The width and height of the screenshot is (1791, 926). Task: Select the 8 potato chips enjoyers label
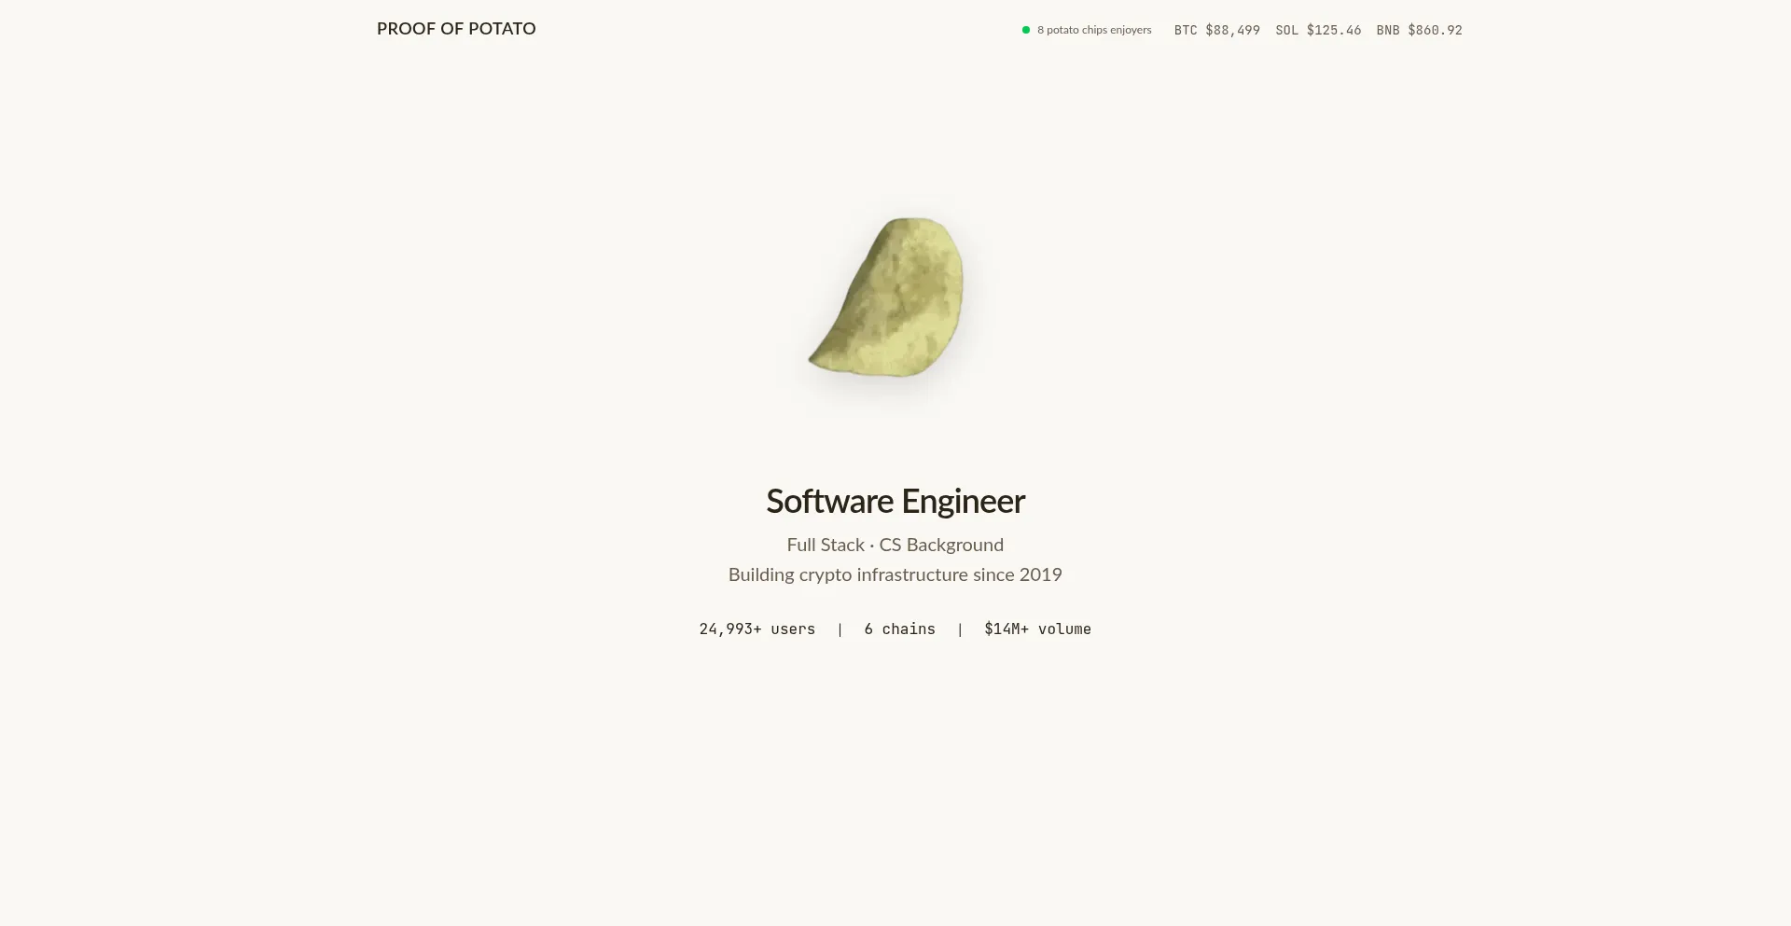[x=1093, y=29]
